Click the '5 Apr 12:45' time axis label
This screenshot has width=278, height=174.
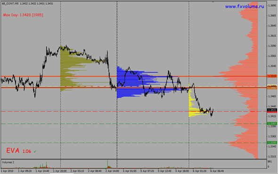point(165,171)
